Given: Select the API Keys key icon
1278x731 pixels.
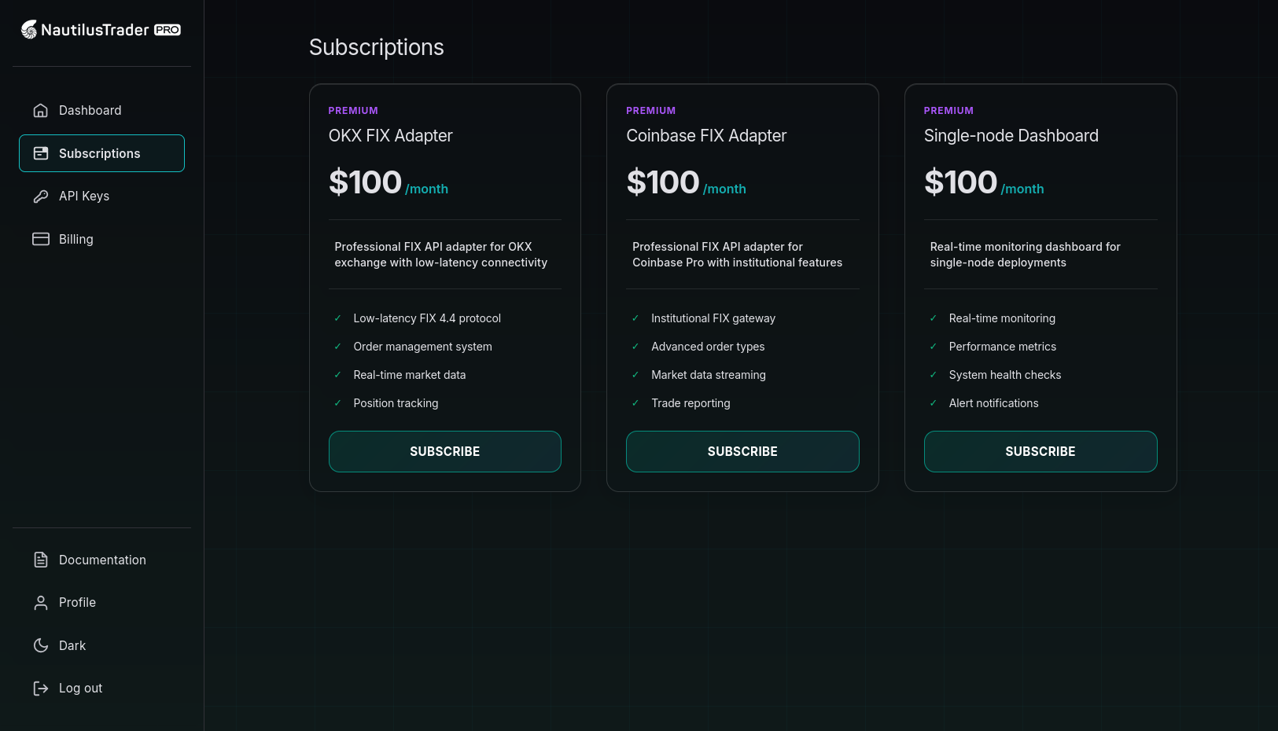Looking at the screenshot, I should pos(41,196).
